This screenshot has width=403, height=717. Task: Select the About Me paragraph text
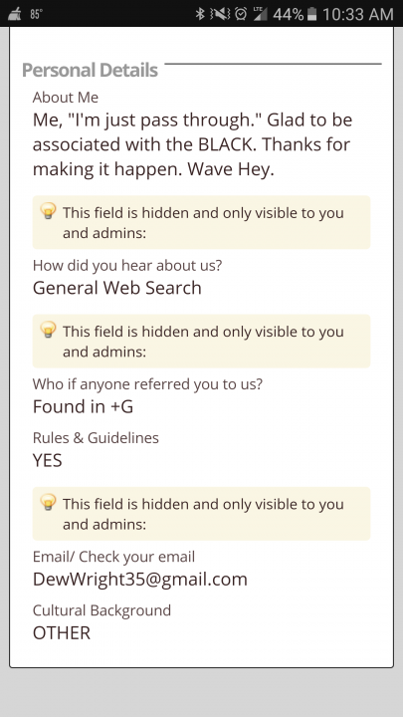click(192, 144)
